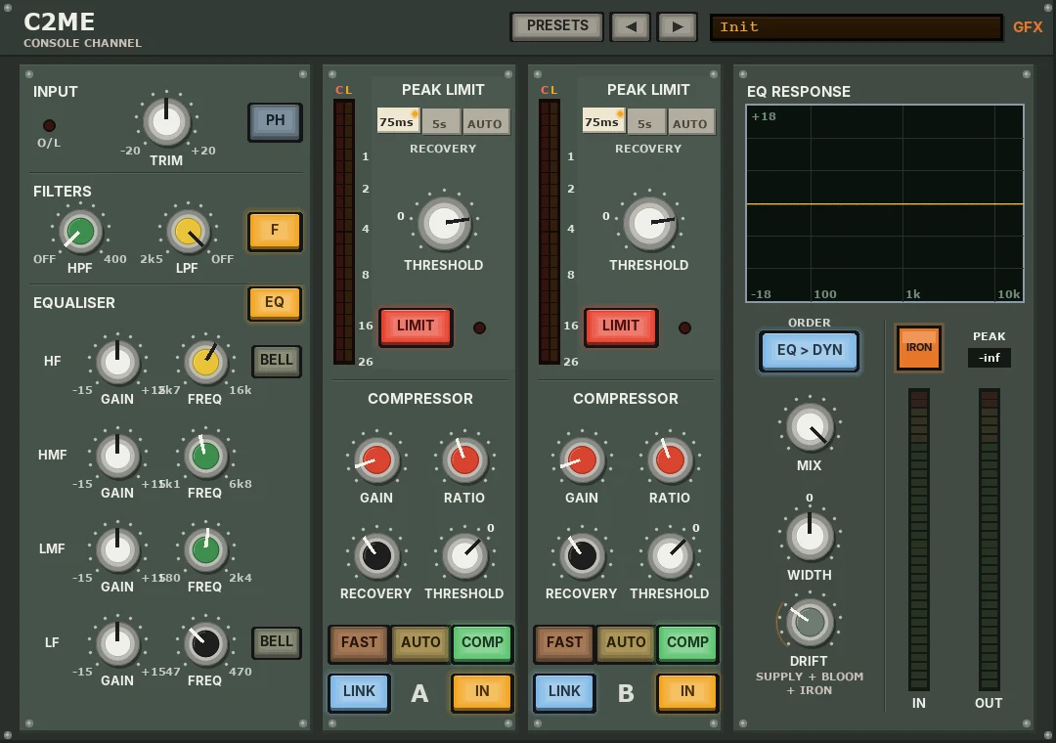The height and width of the screenshot is (743, 1056).
Task: Click the DRIFT knob
Action: 810,623
